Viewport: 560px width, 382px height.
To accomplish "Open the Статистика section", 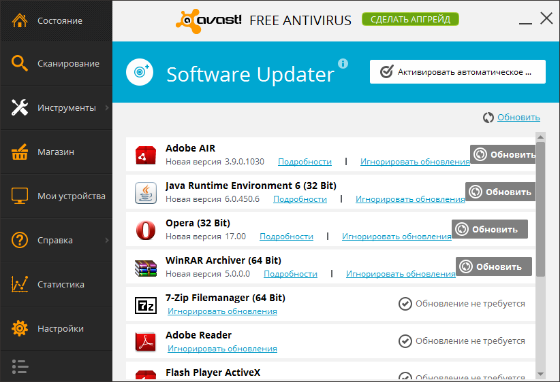I will coord(56,284).
